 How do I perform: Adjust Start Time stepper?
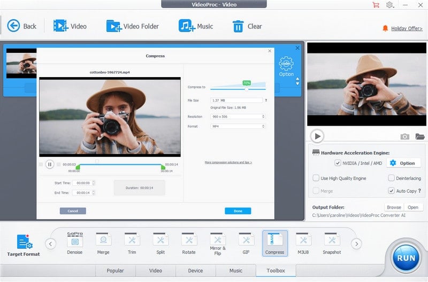(94, 183)
